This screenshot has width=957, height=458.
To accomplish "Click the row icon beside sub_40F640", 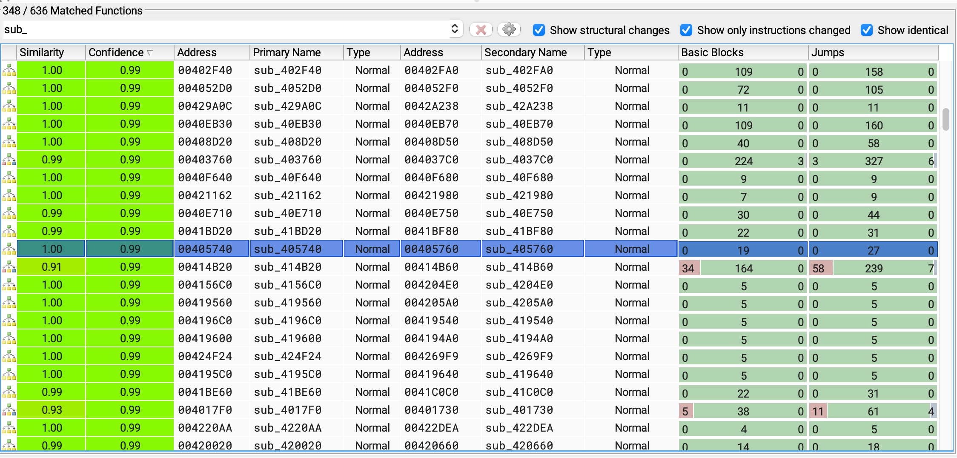I will pos(9,177).
